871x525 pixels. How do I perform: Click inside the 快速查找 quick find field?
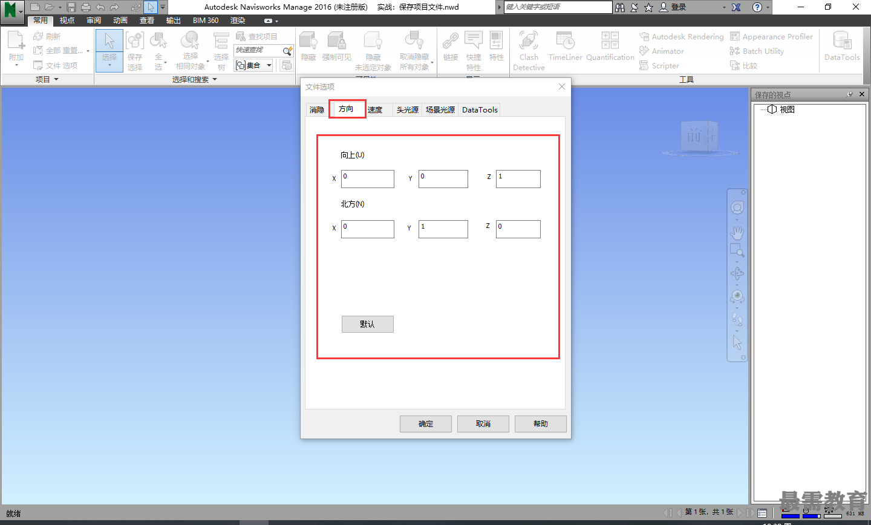257,51
